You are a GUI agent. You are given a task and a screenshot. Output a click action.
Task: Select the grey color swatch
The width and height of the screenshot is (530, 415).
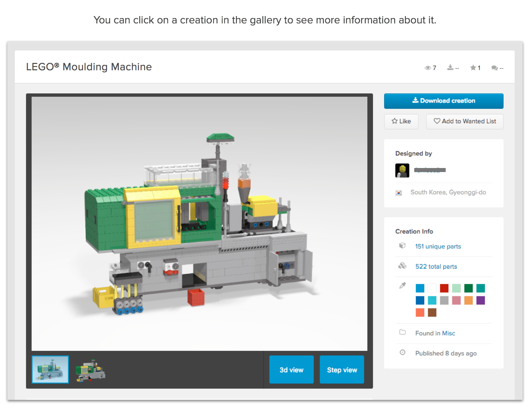coord(444,300)
